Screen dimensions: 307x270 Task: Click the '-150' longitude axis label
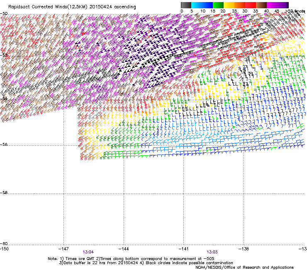point(4,249)
